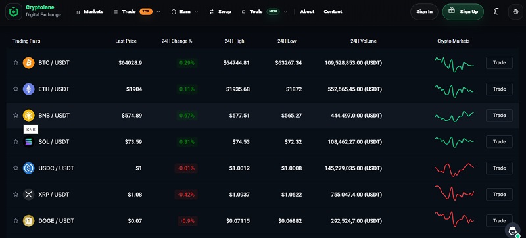The width and height of the screenshot is (526, 238).
Task: Click the $64028.9 last price
Action: tap(130, 62)
